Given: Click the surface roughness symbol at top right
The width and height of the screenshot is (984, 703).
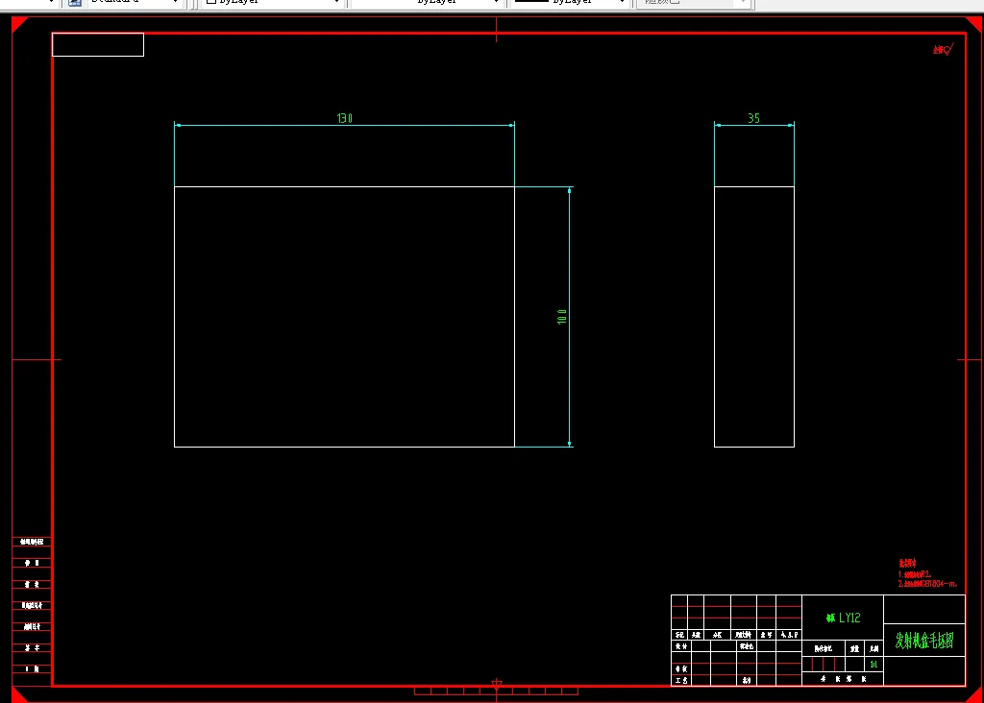Looking at the screenshot, I should 943,49.
